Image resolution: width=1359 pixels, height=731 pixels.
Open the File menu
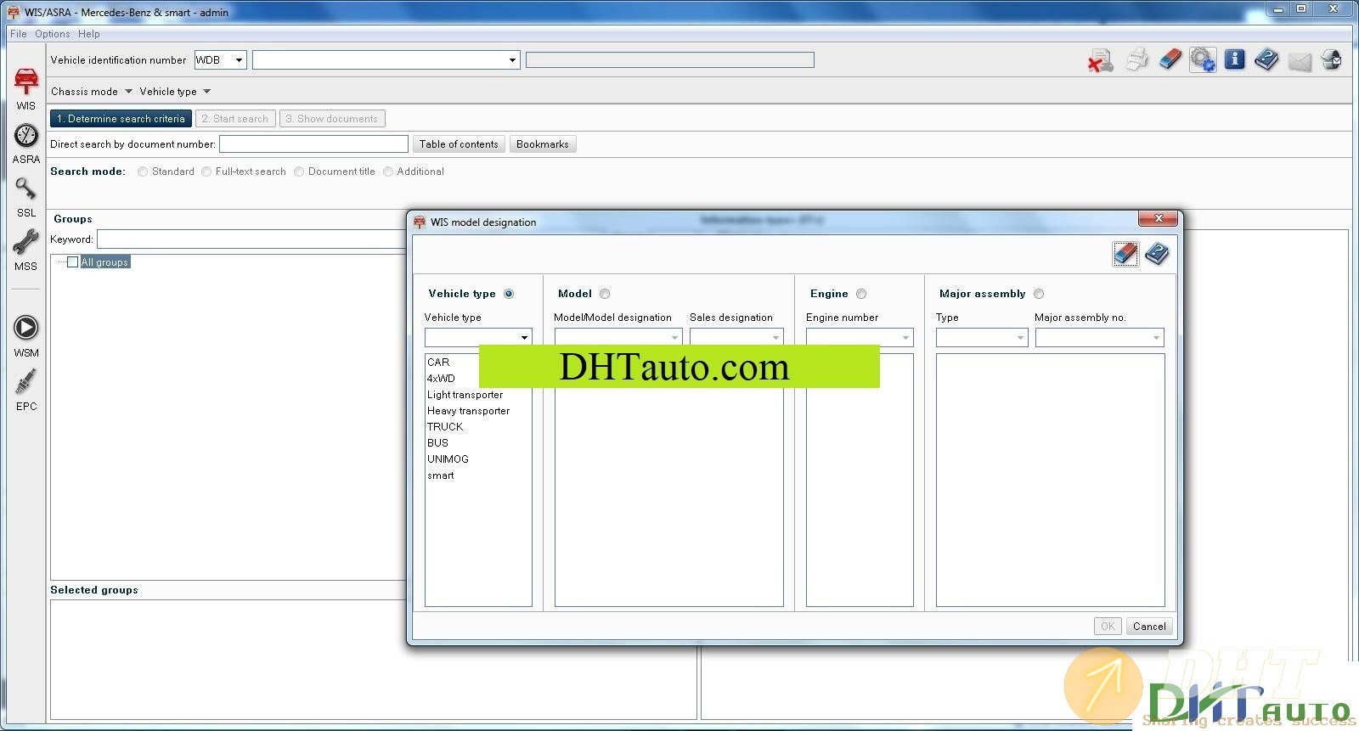pos(18,34)
